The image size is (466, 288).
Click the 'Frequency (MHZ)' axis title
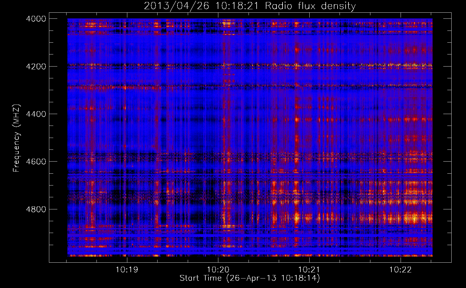click(17, 138)
